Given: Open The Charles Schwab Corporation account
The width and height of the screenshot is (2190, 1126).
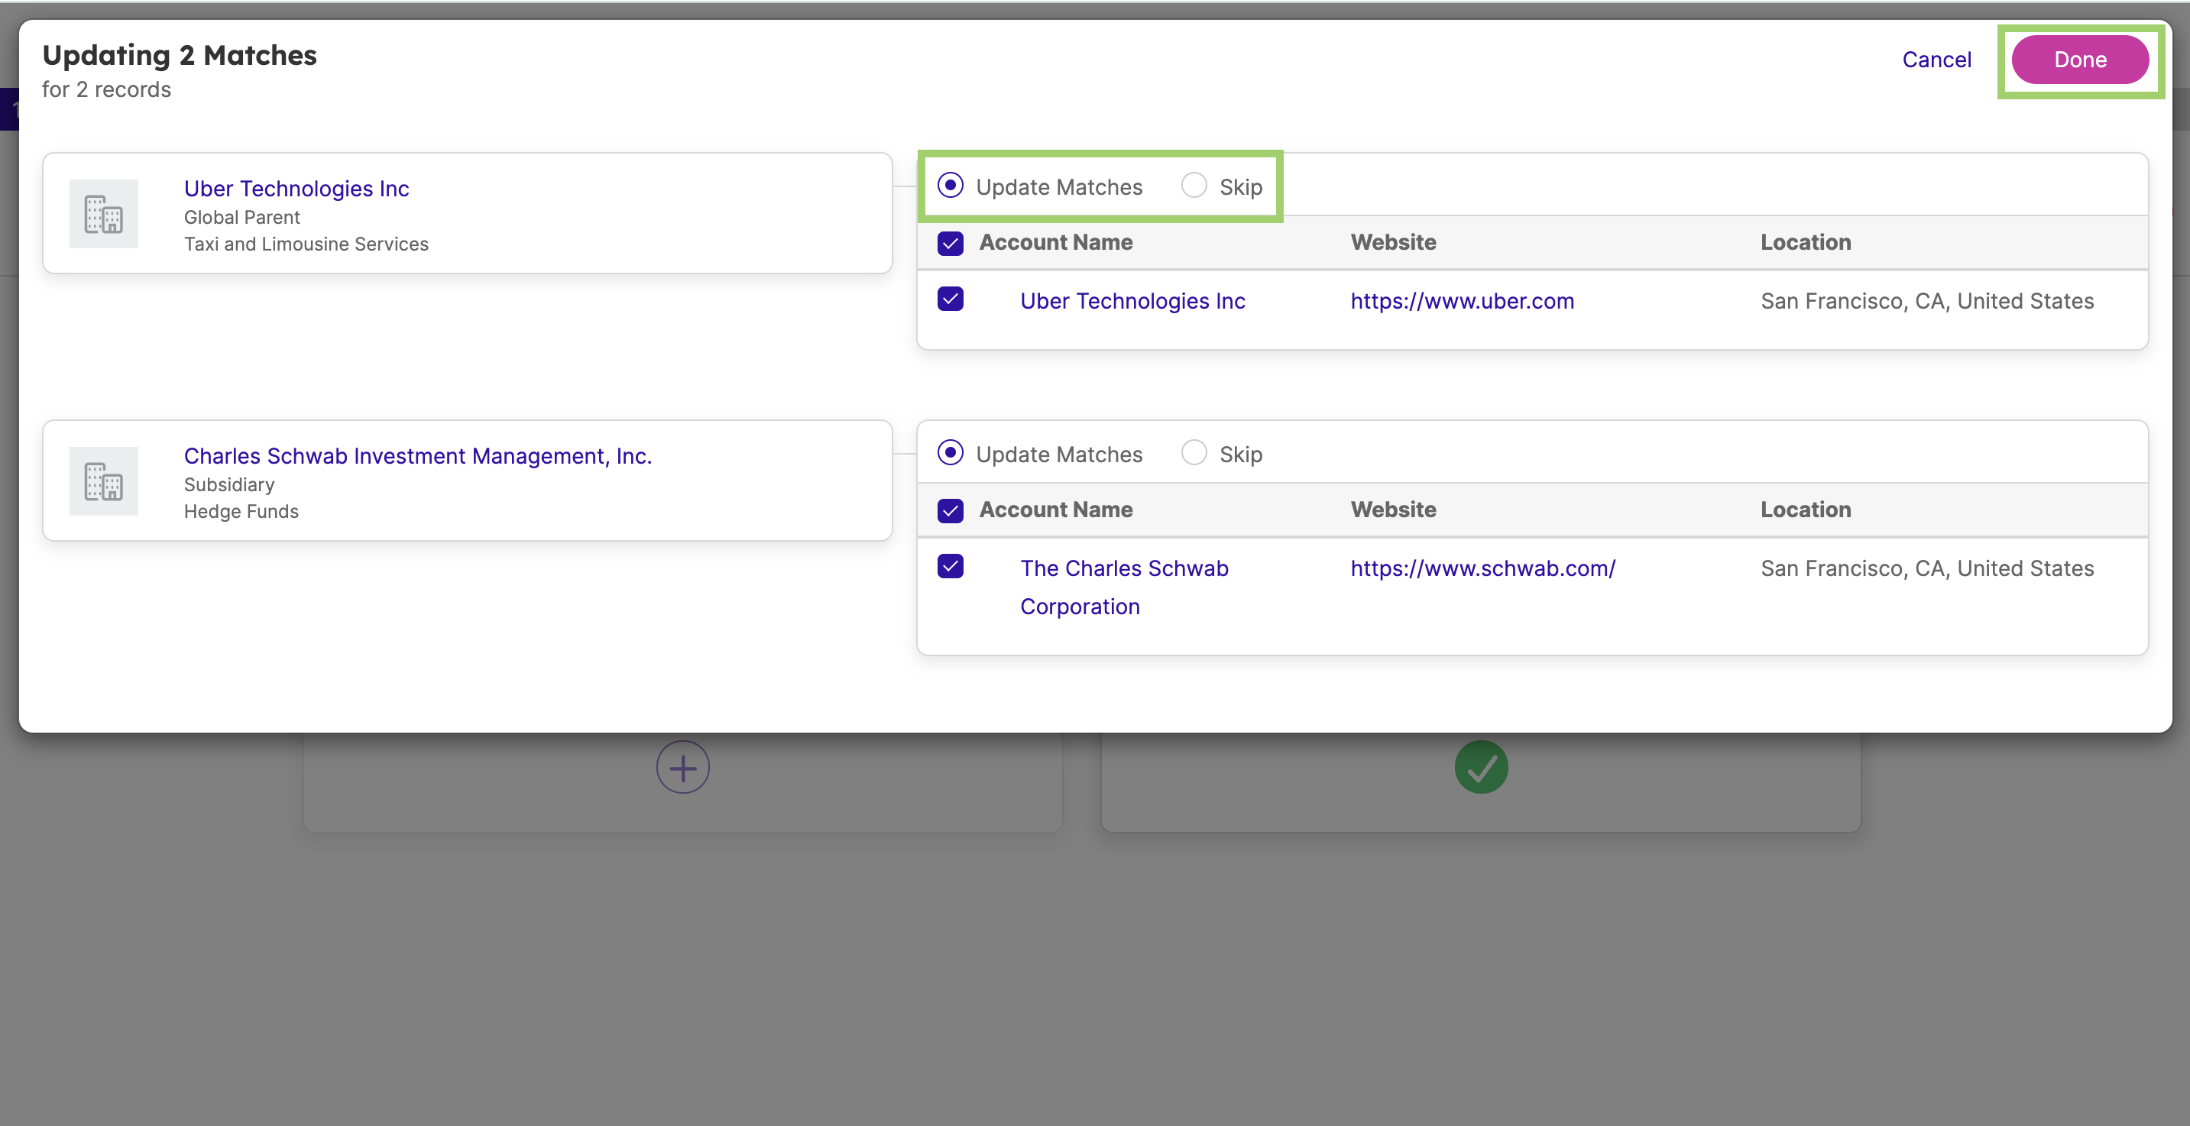Looking at the screenshot, I should [1124, 587].
